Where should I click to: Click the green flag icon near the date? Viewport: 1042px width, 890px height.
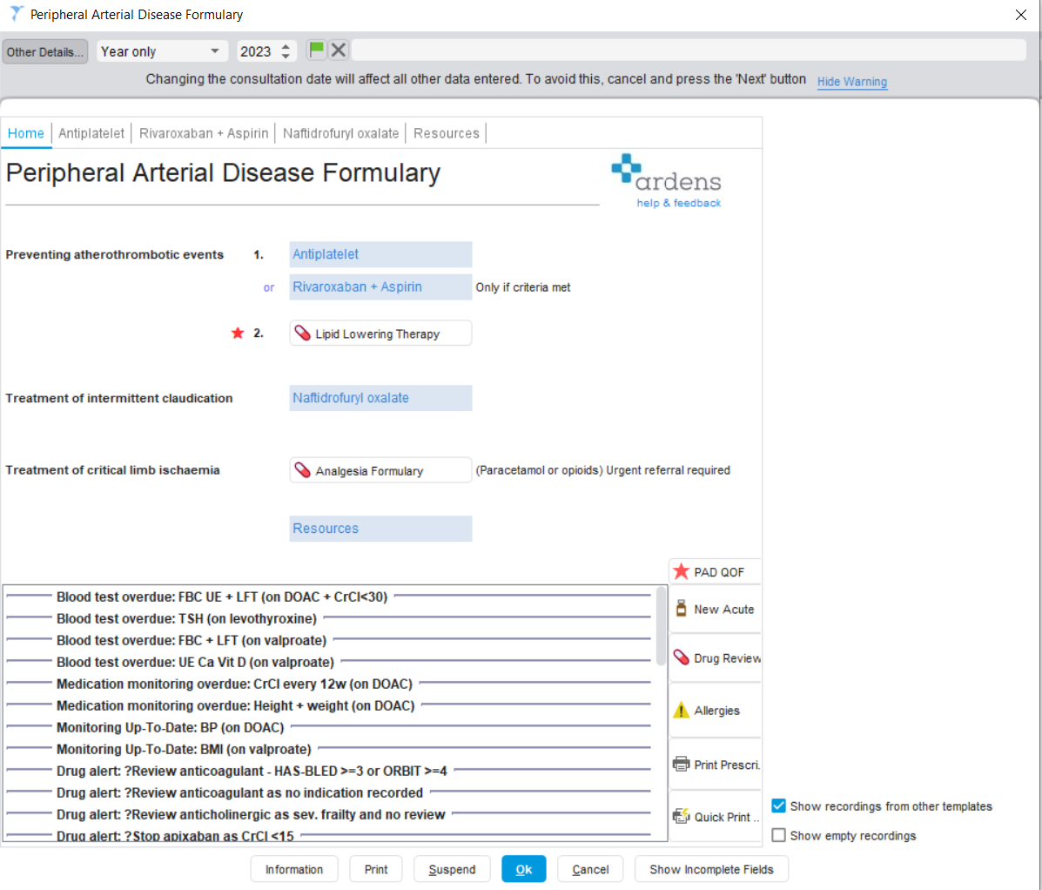(316, 49)
